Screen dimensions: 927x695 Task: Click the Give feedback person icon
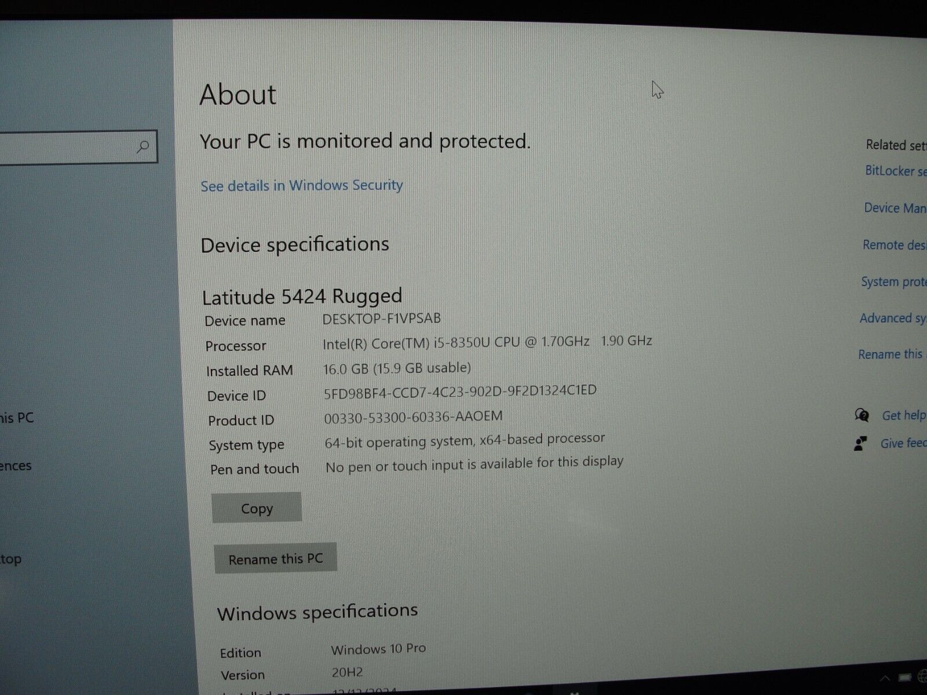pos(860,444)
